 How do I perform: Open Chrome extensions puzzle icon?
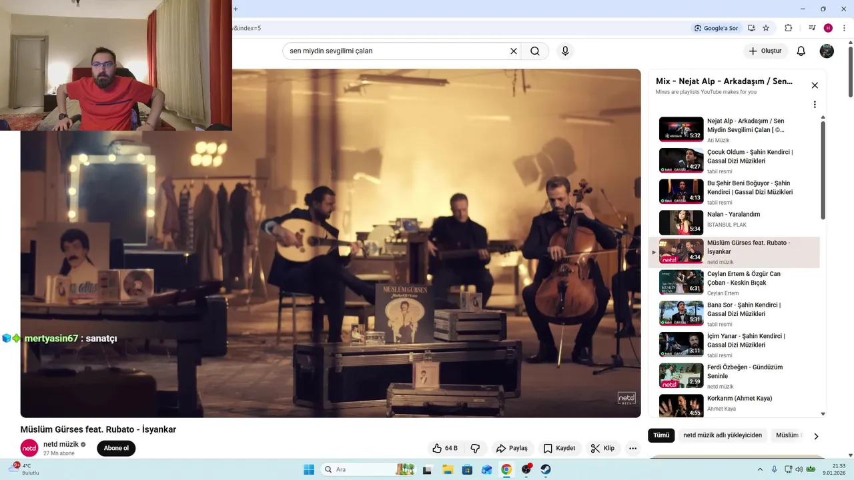788,28
